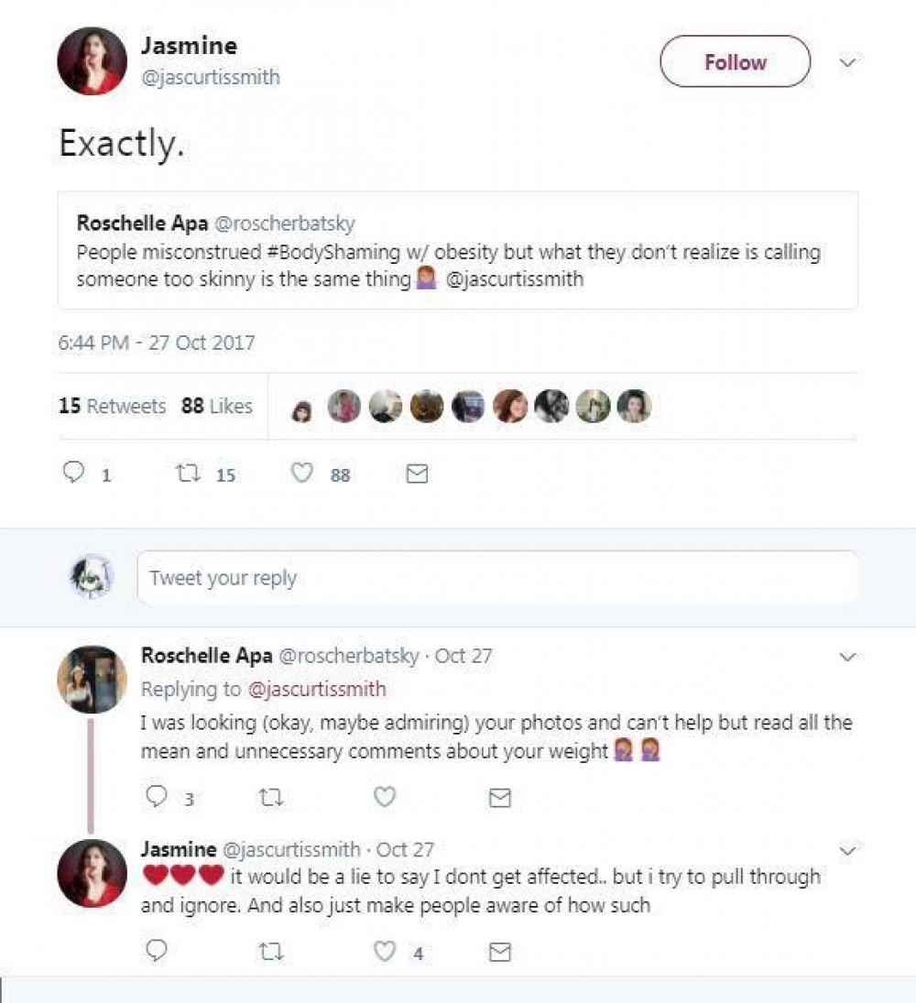The width and height of the screenshot is (916, 1003).
Task: Like Roschelle Apa's reply tweet
Action: click(385, 798)
